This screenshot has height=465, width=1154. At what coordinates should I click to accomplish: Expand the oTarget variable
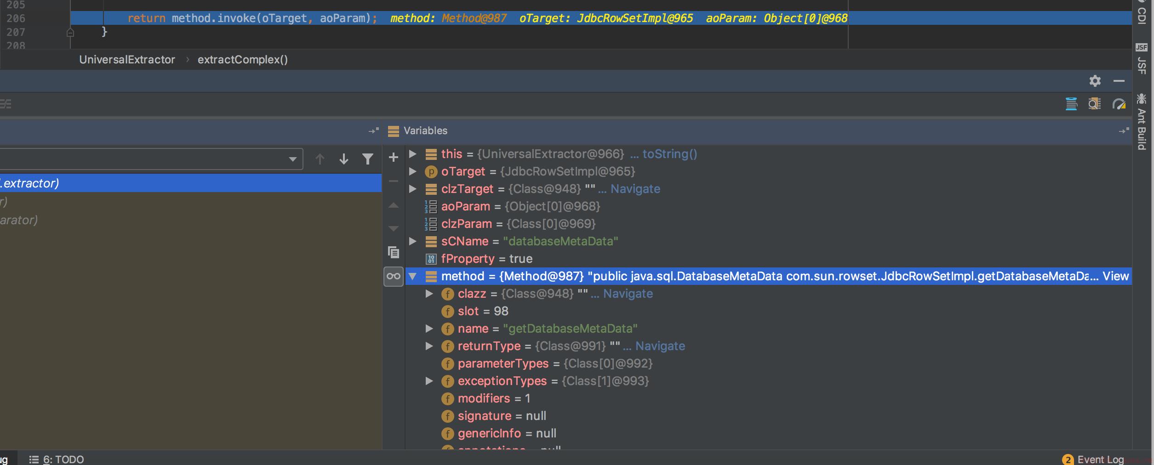(x=412, y=171)
